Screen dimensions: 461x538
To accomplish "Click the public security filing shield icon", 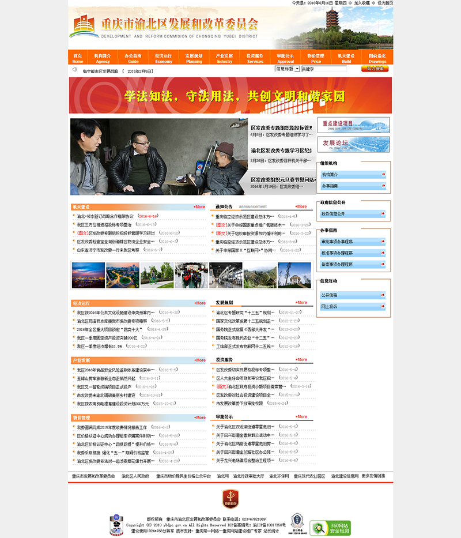I will pyautogui.click(x=297, y=523).
